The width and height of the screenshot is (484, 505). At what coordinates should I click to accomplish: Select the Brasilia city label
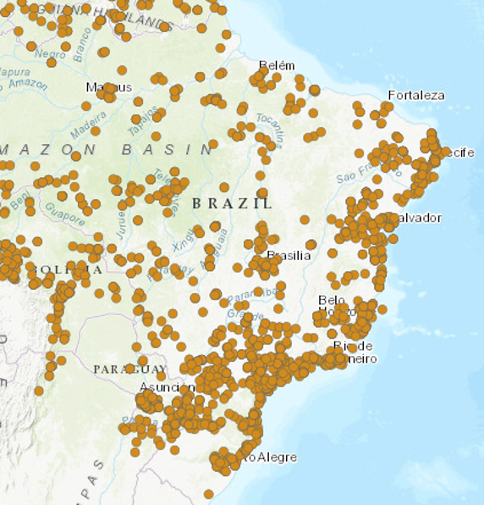[289, 256]
